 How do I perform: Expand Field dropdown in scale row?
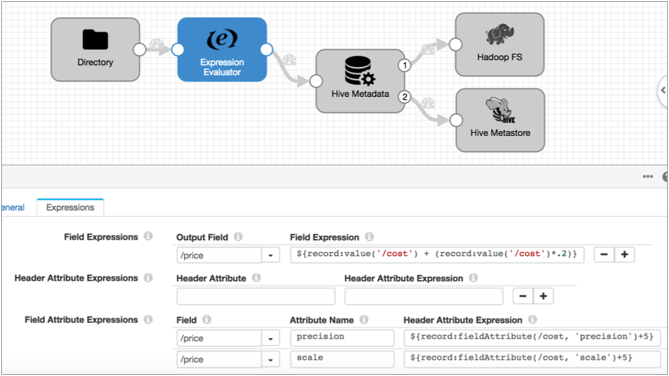pos(271,360)
